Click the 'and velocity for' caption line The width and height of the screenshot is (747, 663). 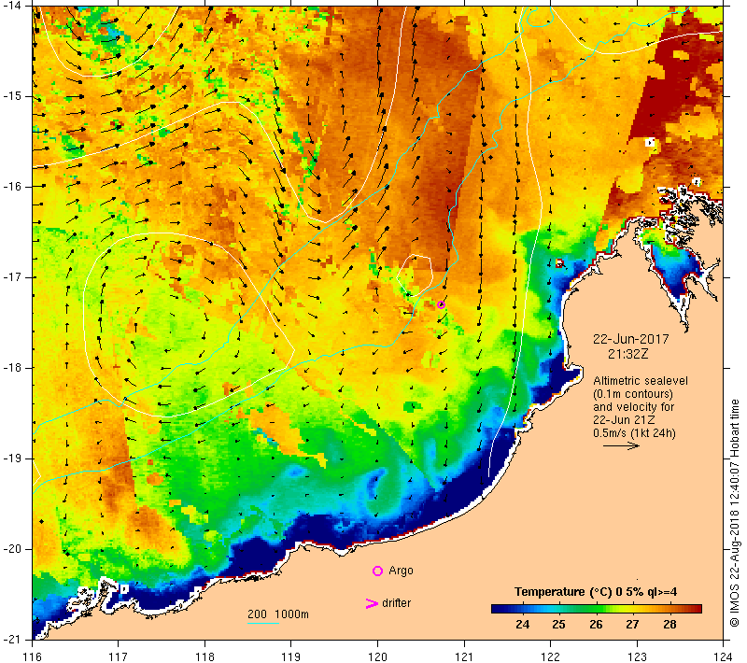point(634,407)
